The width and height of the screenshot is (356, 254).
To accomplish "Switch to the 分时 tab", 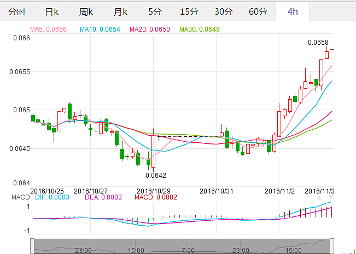I will coord(17,11).
